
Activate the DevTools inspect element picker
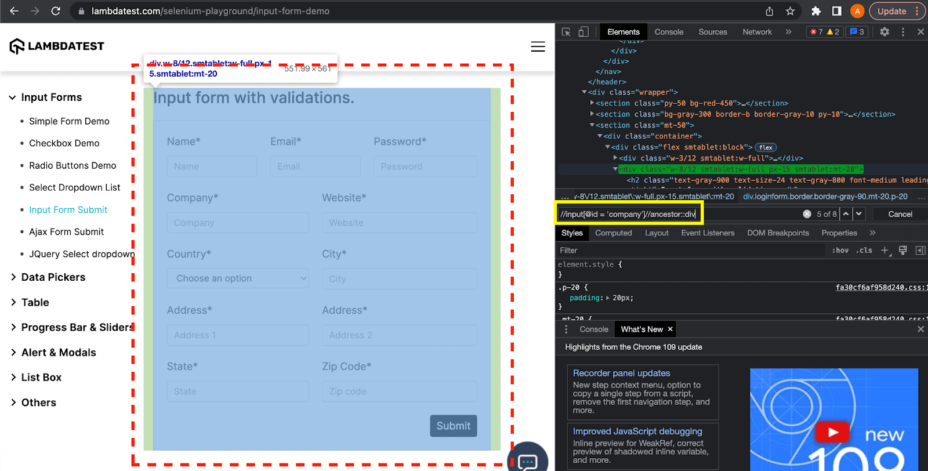566,32
